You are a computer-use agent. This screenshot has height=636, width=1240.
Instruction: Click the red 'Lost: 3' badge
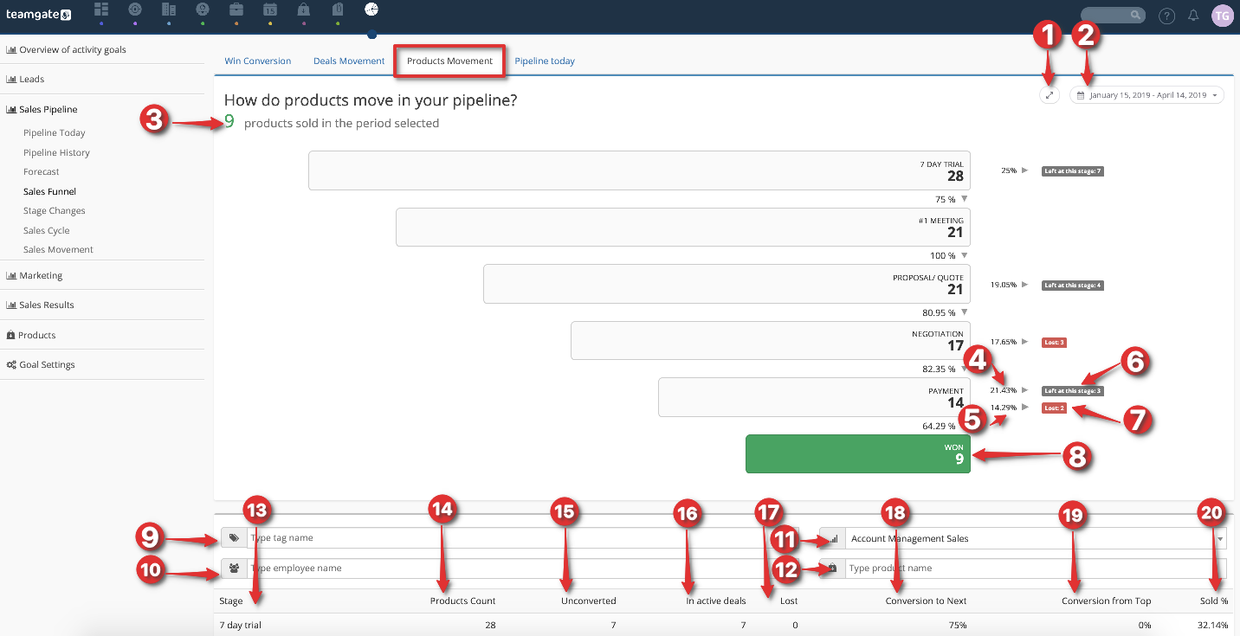(x=1054, y=343)
